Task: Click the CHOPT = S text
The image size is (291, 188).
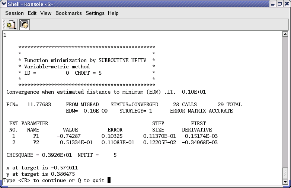Action: (x=88, y=73)
